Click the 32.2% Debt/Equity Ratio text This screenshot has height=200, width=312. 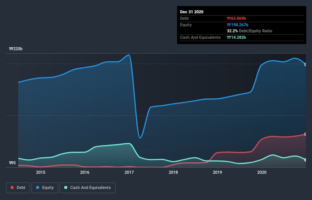tap(250, 31)
